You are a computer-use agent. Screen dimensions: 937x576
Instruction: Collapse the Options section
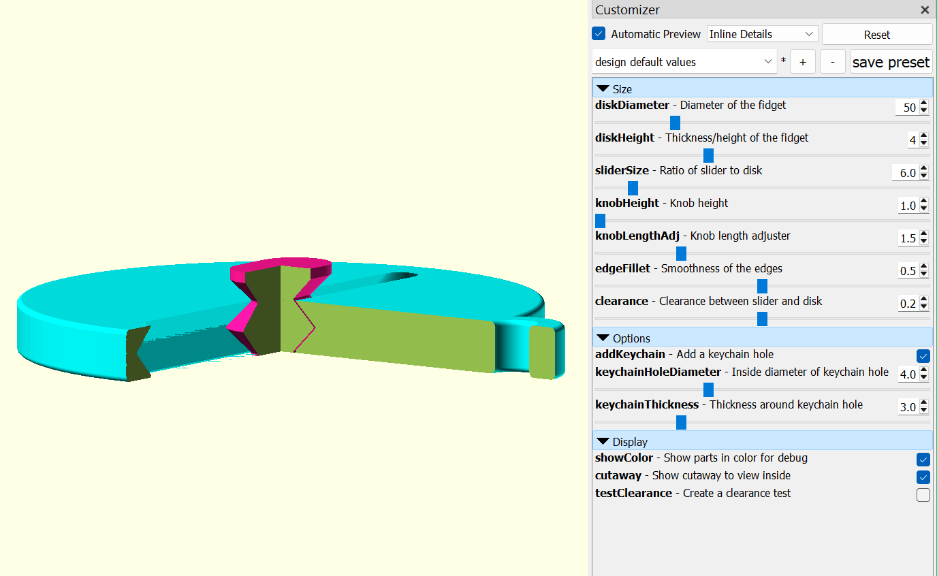tap(603, 338)
